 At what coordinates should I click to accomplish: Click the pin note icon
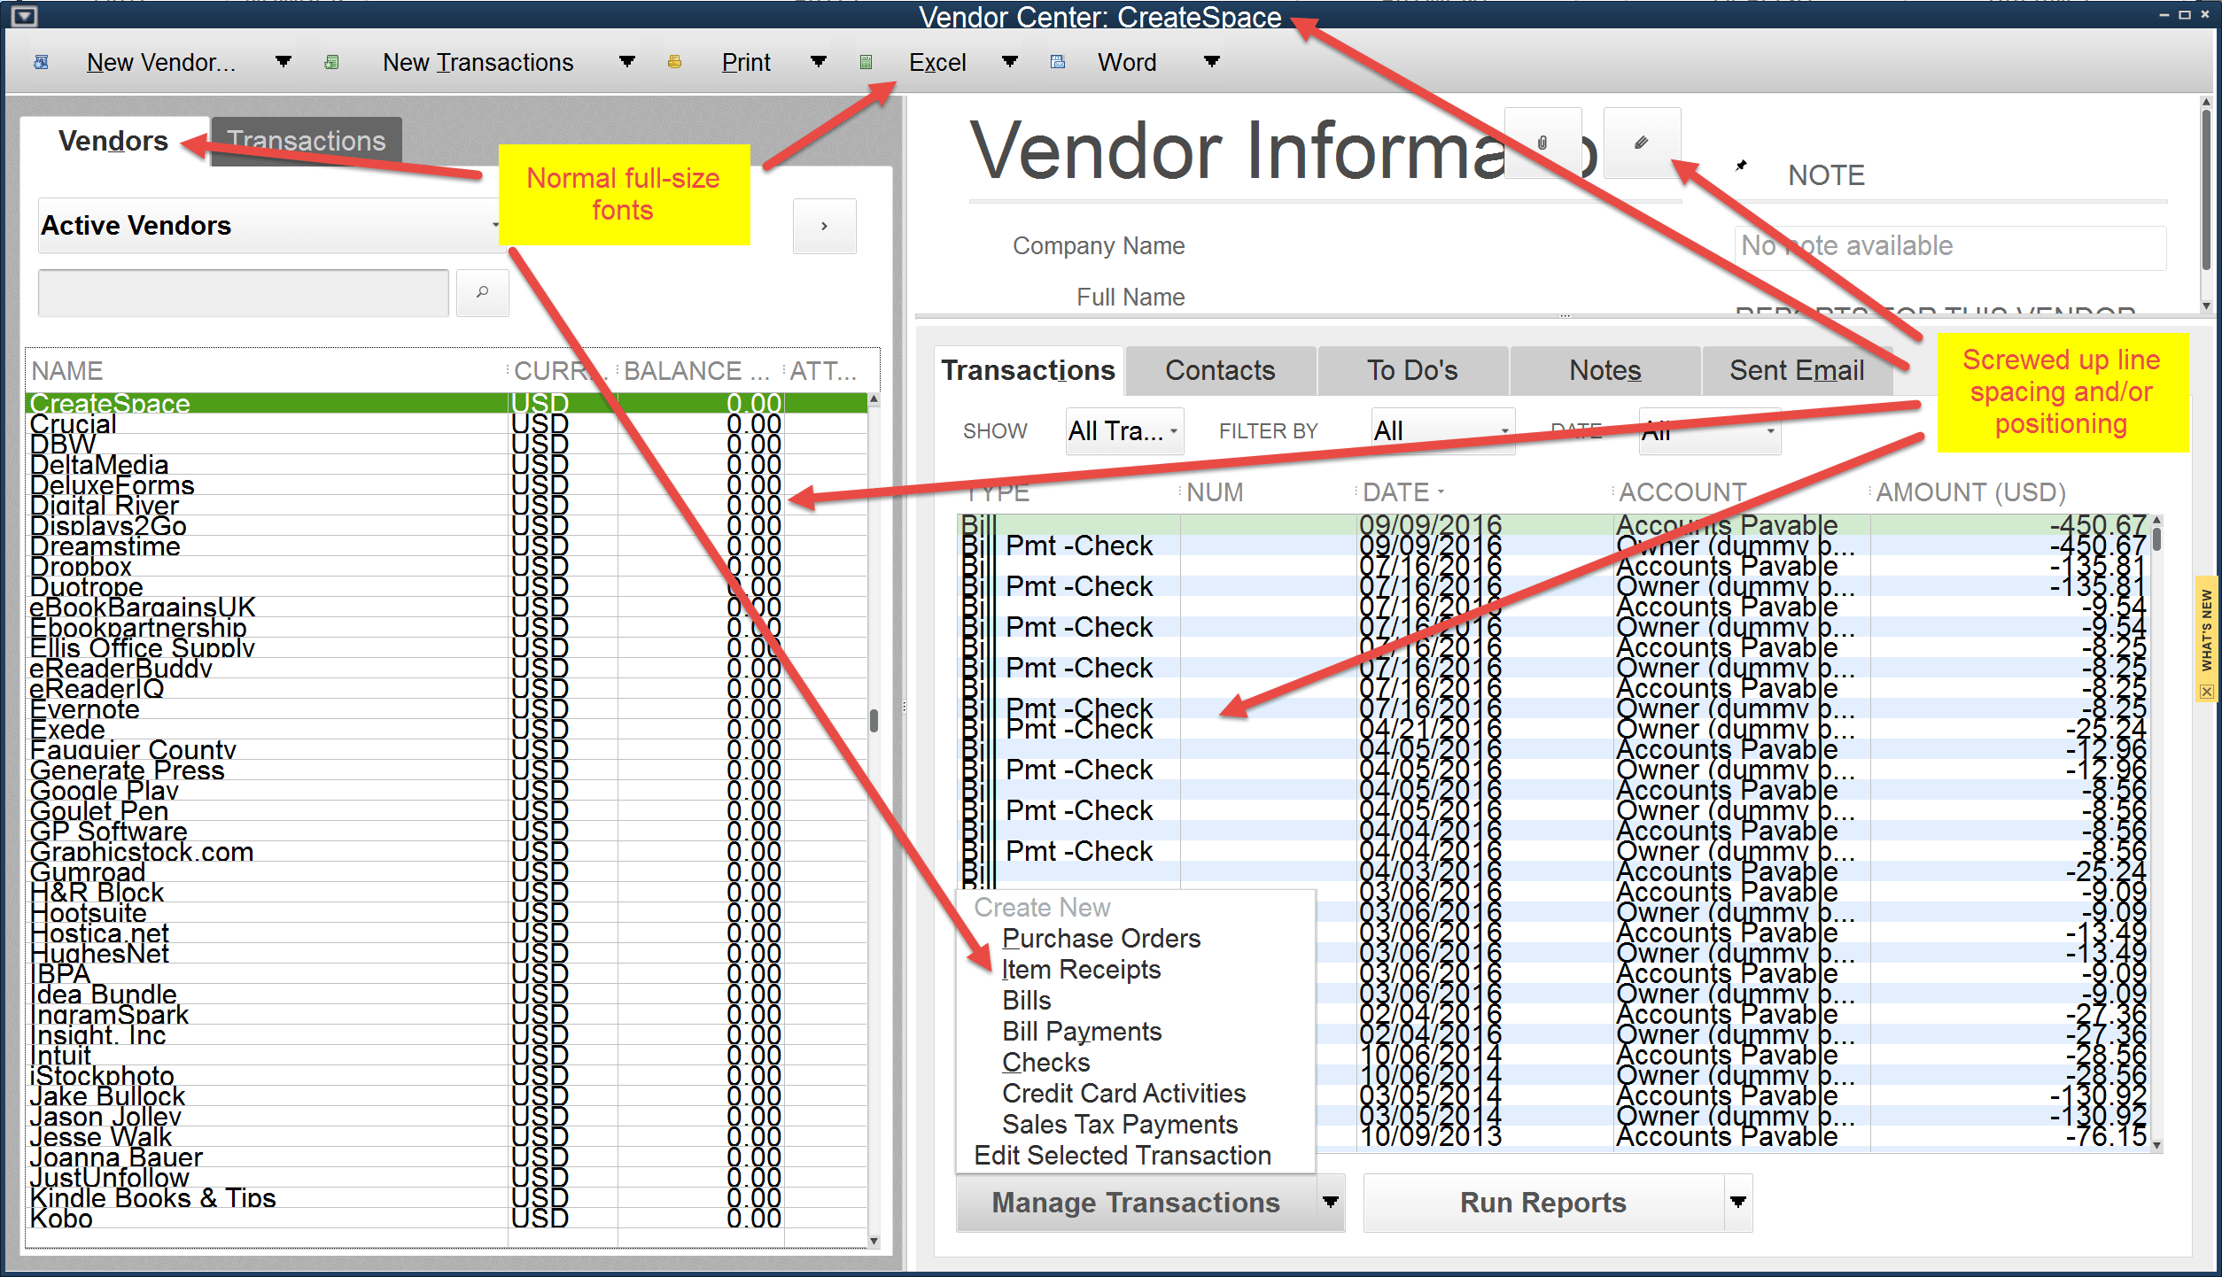point(1741,166)
